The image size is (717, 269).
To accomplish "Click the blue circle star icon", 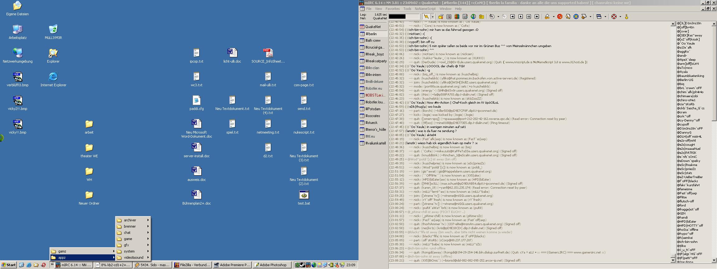I will (576, 17).
